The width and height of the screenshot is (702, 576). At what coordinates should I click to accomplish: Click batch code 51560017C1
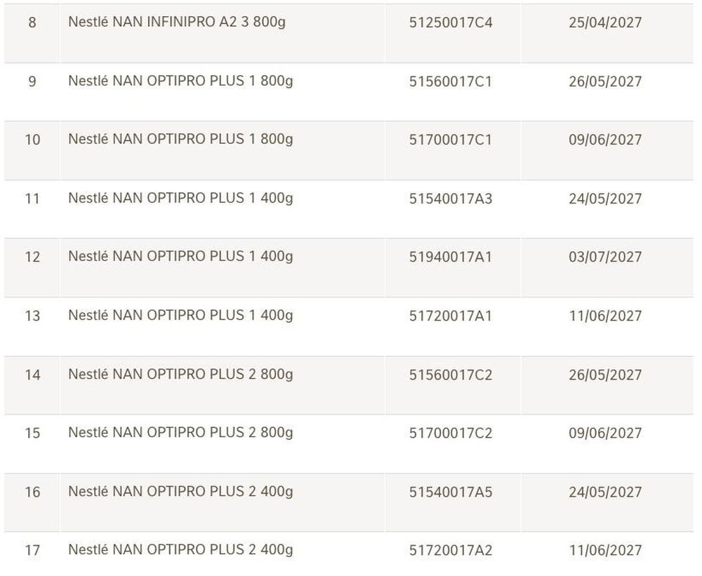point(451,81)
